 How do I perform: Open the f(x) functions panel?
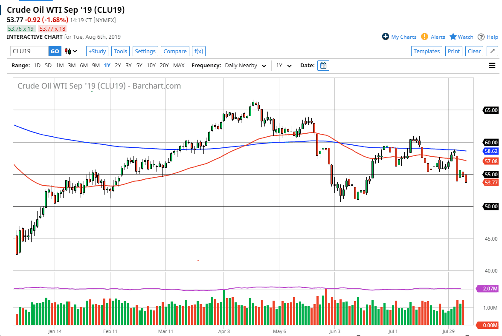coord(198,51)
